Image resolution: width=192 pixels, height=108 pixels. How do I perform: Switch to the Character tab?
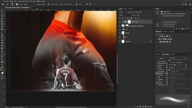click(x=165, y=31)
